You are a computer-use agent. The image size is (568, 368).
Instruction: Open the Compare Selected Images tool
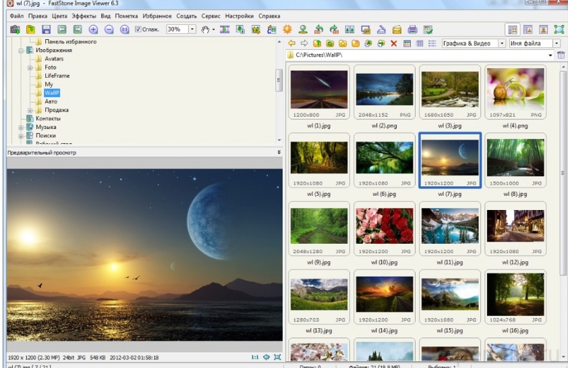point(349,29)
